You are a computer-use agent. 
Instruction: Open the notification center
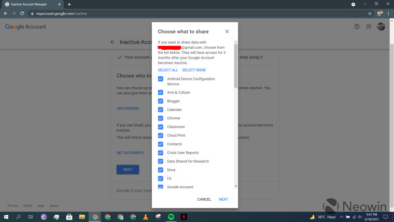pyautogui.click(x=386, y=217)
